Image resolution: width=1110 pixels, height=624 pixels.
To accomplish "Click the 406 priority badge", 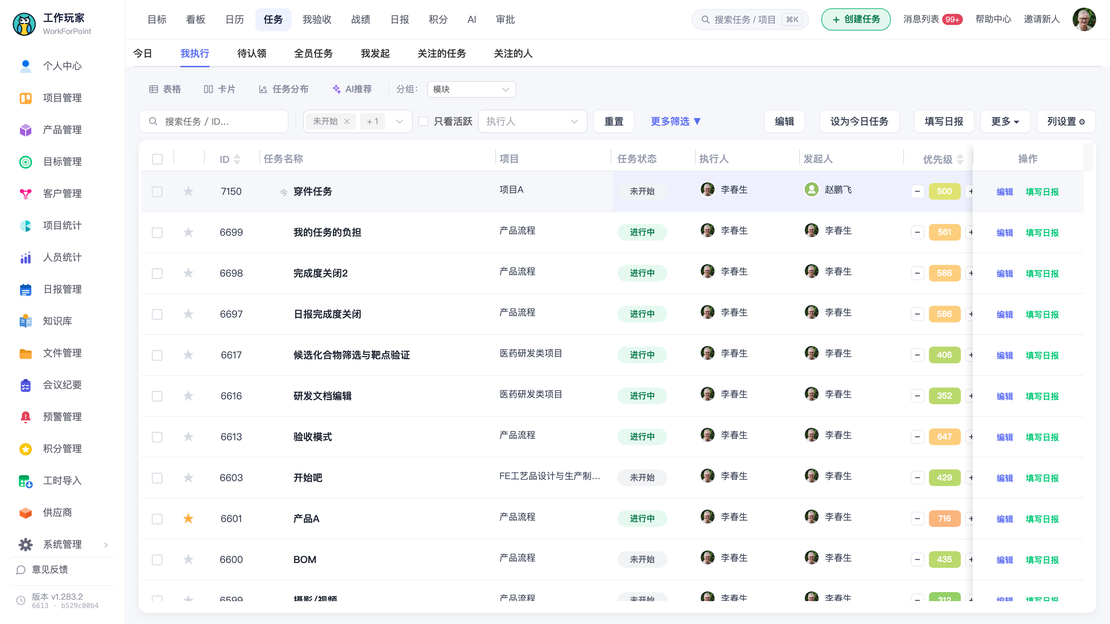I will pyautogui.click(x=945, y=355).
